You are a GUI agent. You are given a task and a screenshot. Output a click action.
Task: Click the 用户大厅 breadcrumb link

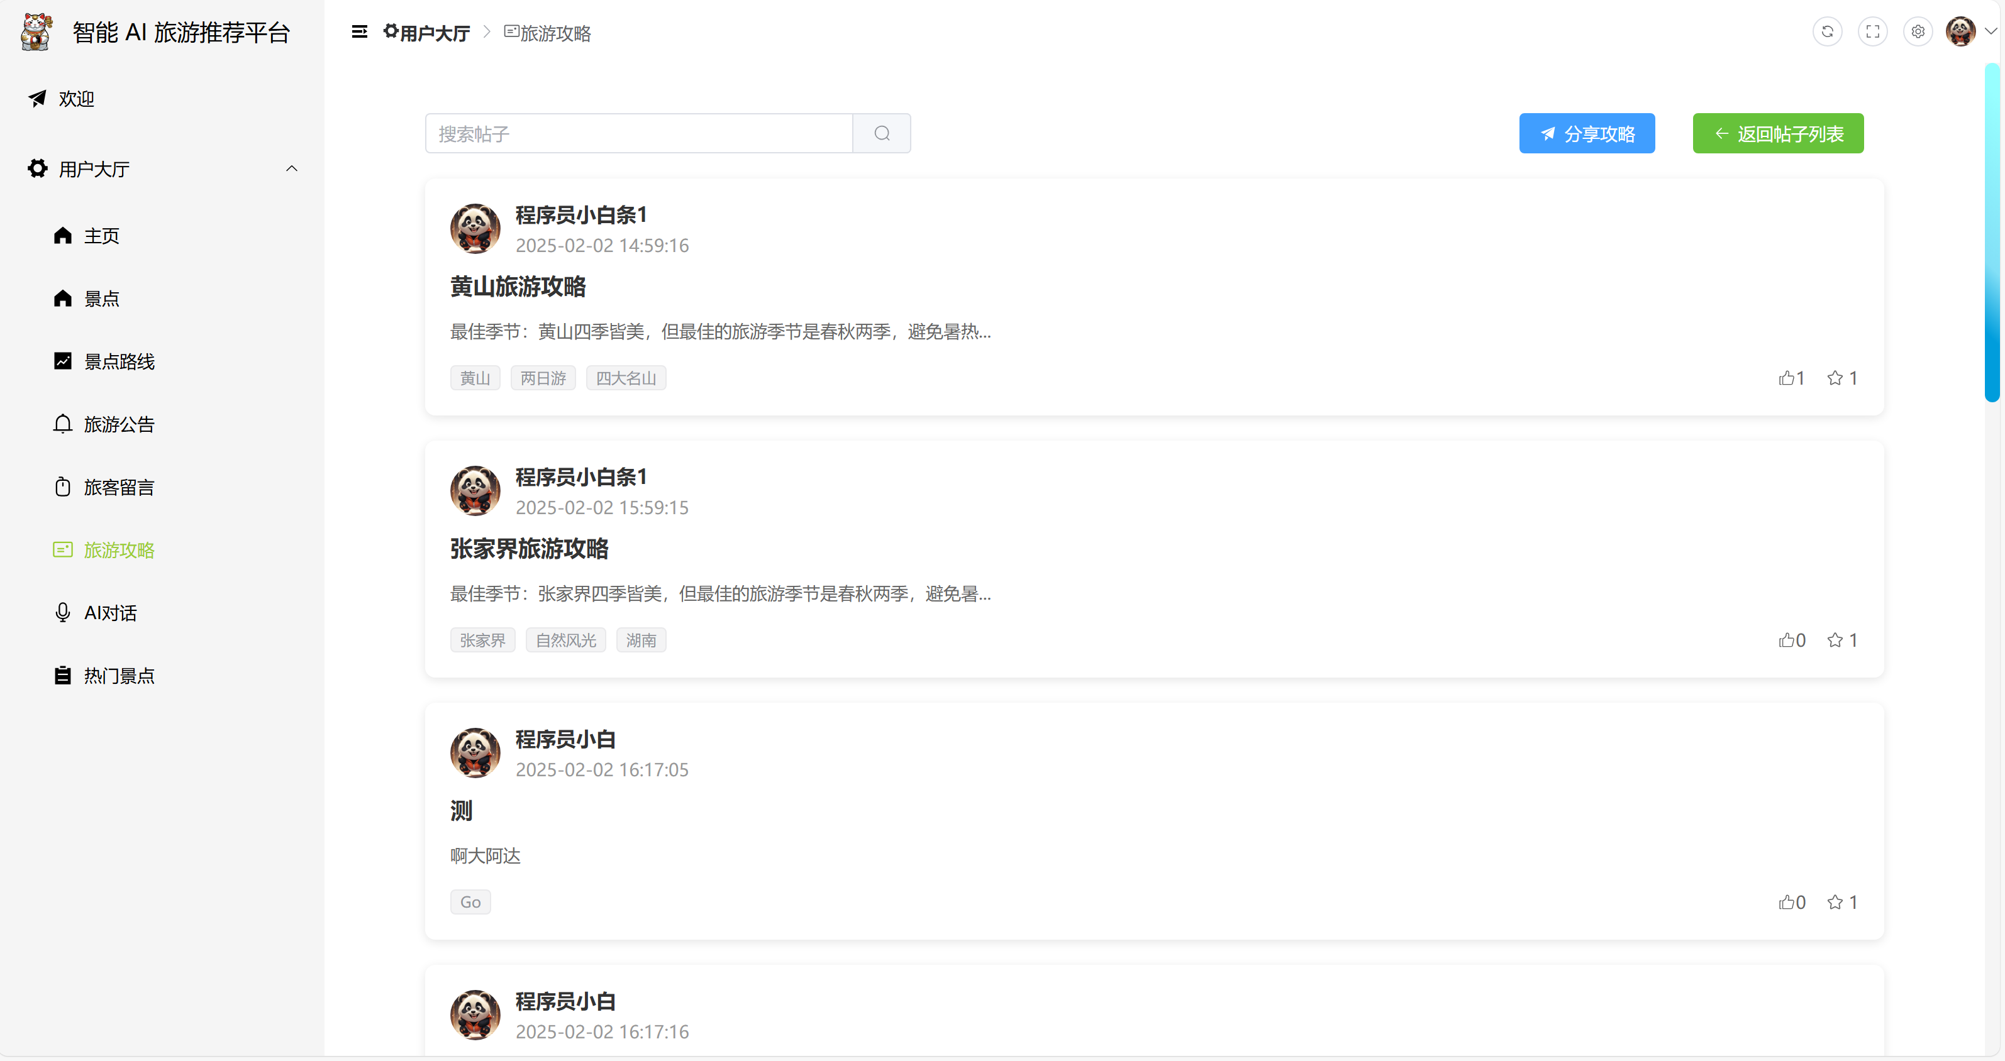click(426, 33)
